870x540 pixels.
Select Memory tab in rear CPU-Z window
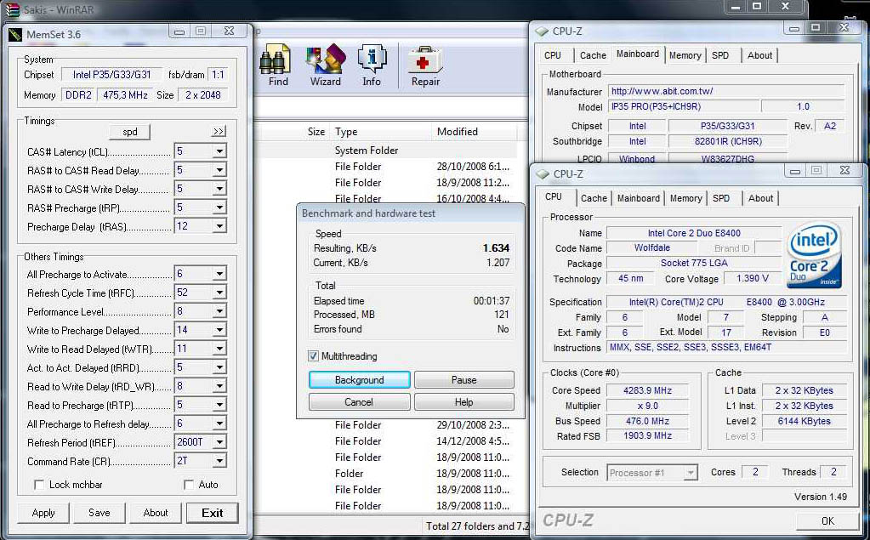coord(685,55)
